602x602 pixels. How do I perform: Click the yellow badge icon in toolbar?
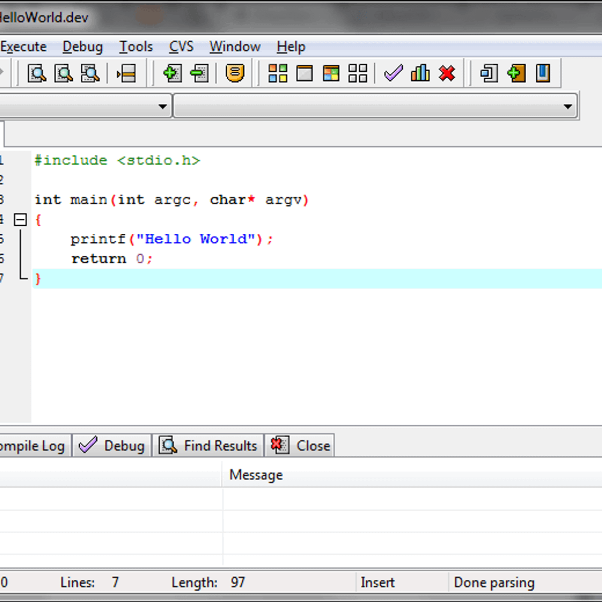pos(235,74)
